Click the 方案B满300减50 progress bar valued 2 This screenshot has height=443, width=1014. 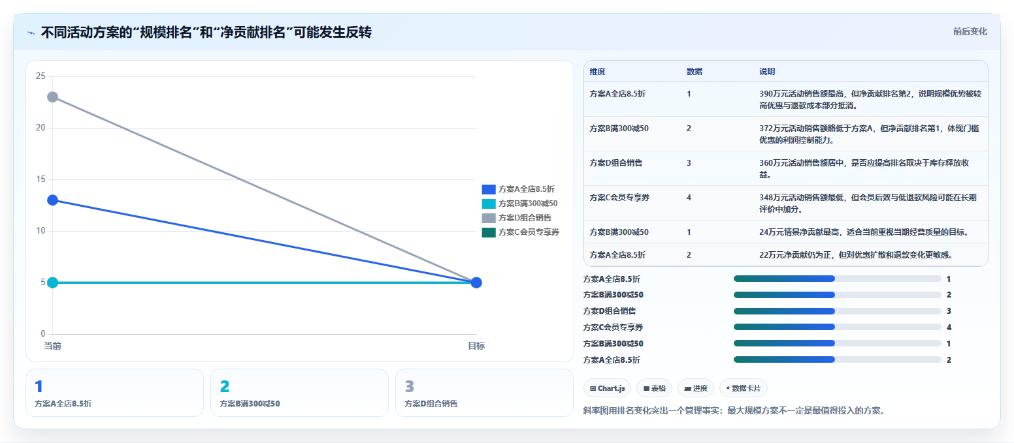click(x=838, y=295)
